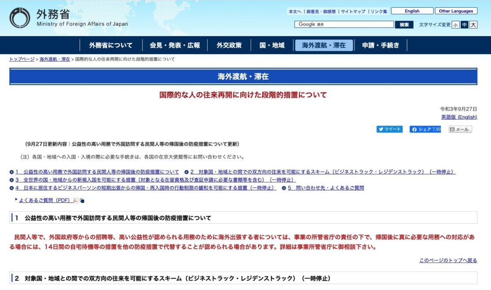Open the Other Languages selector
This screenshot has width=491, height=290.
pos(457,11)
